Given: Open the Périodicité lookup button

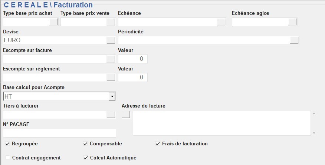Looking at the screenshot, I should tap(294, 40).
